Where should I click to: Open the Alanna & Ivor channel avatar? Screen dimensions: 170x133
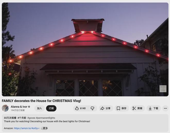click(5, 108)
